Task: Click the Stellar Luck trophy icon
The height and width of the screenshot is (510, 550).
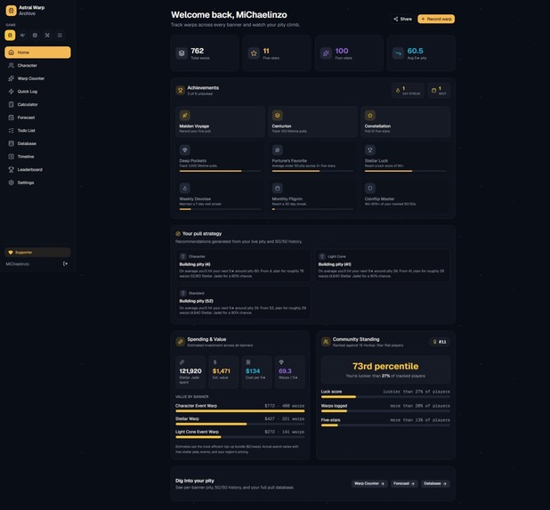Action: point(370,150)
